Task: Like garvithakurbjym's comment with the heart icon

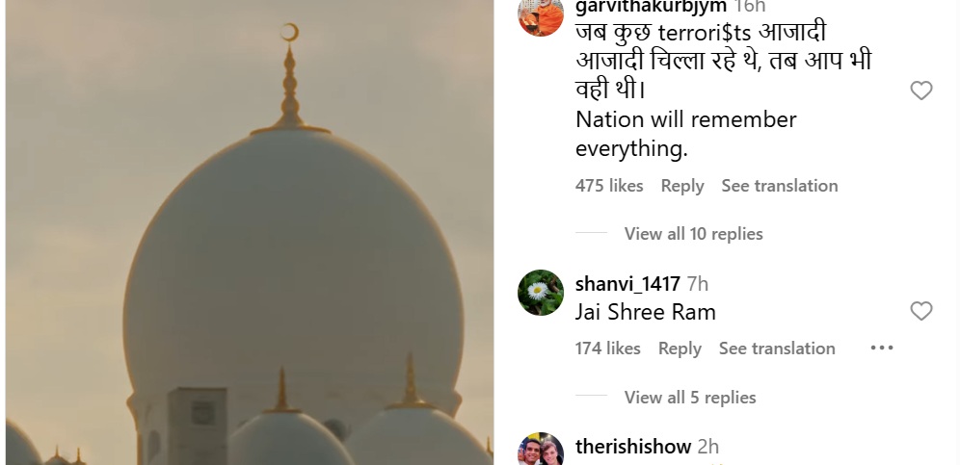Action: coord(920,90)
